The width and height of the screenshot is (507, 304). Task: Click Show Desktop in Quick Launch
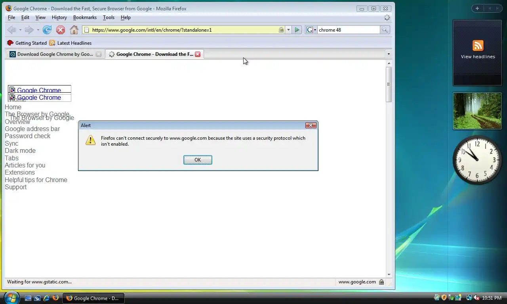click(28, 298)
